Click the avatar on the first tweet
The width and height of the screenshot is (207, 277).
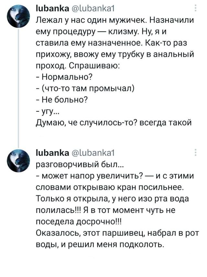pyautogui.click(x=19, y=18)
